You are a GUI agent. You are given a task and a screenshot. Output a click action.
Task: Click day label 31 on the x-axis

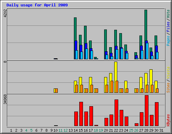click(161, 130)
